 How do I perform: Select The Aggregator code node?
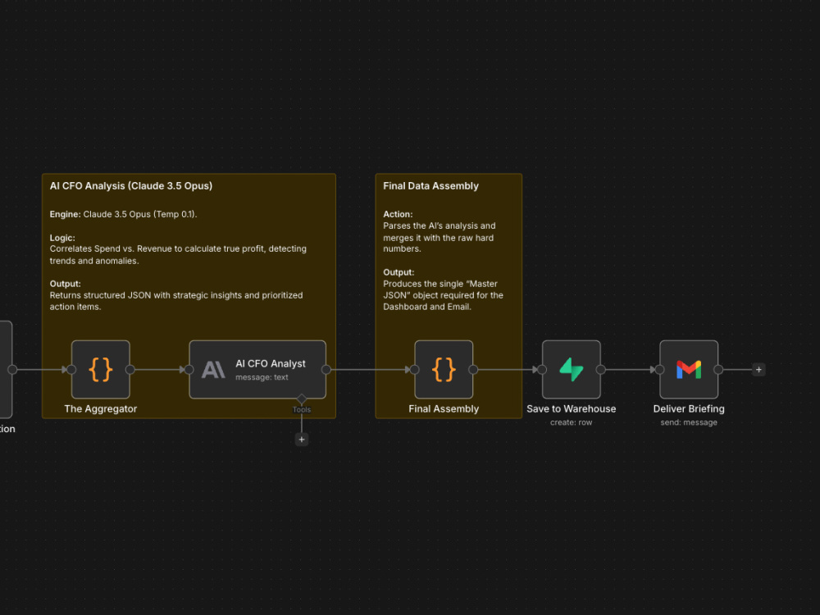click(100, 370)
